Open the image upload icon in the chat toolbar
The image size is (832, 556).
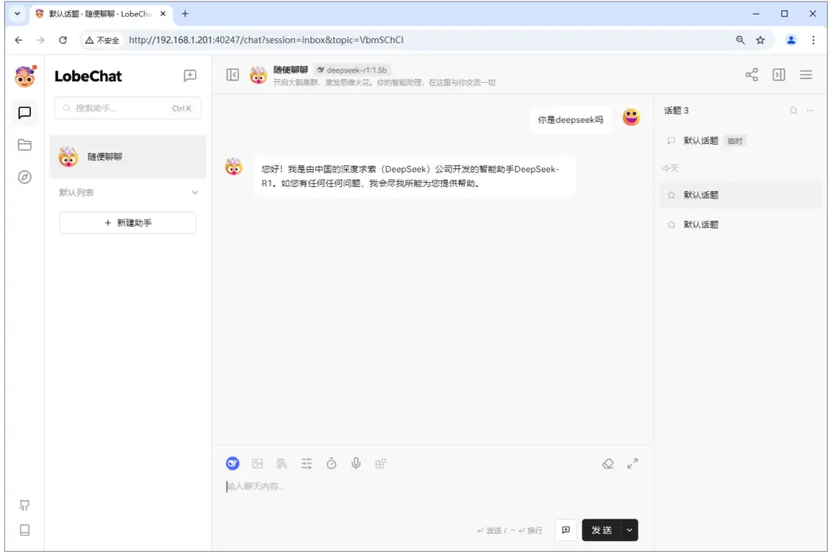click(x=257, y=463)
